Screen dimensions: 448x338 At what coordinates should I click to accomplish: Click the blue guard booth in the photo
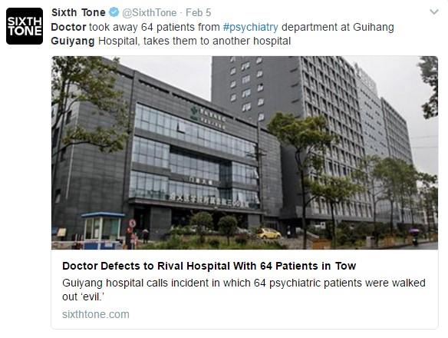click(102, 230)
